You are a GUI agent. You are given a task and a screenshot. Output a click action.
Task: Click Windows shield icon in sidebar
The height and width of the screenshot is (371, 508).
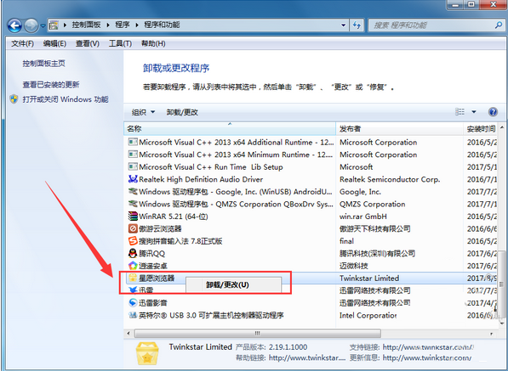pyautogui.click(x=14, y=98)
